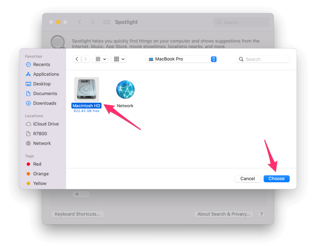Click the file dialog Search field
The width and height of the screenshot is (316, 250).
[x=263, y=59]
